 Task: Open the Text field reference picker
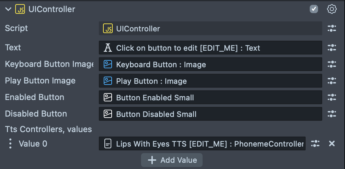click(210, 48)
